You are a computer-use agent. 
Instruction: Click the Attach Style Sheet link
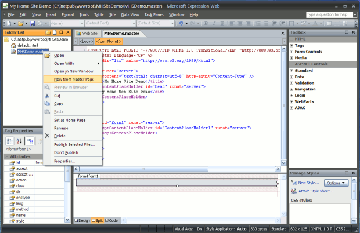point(316,191)
